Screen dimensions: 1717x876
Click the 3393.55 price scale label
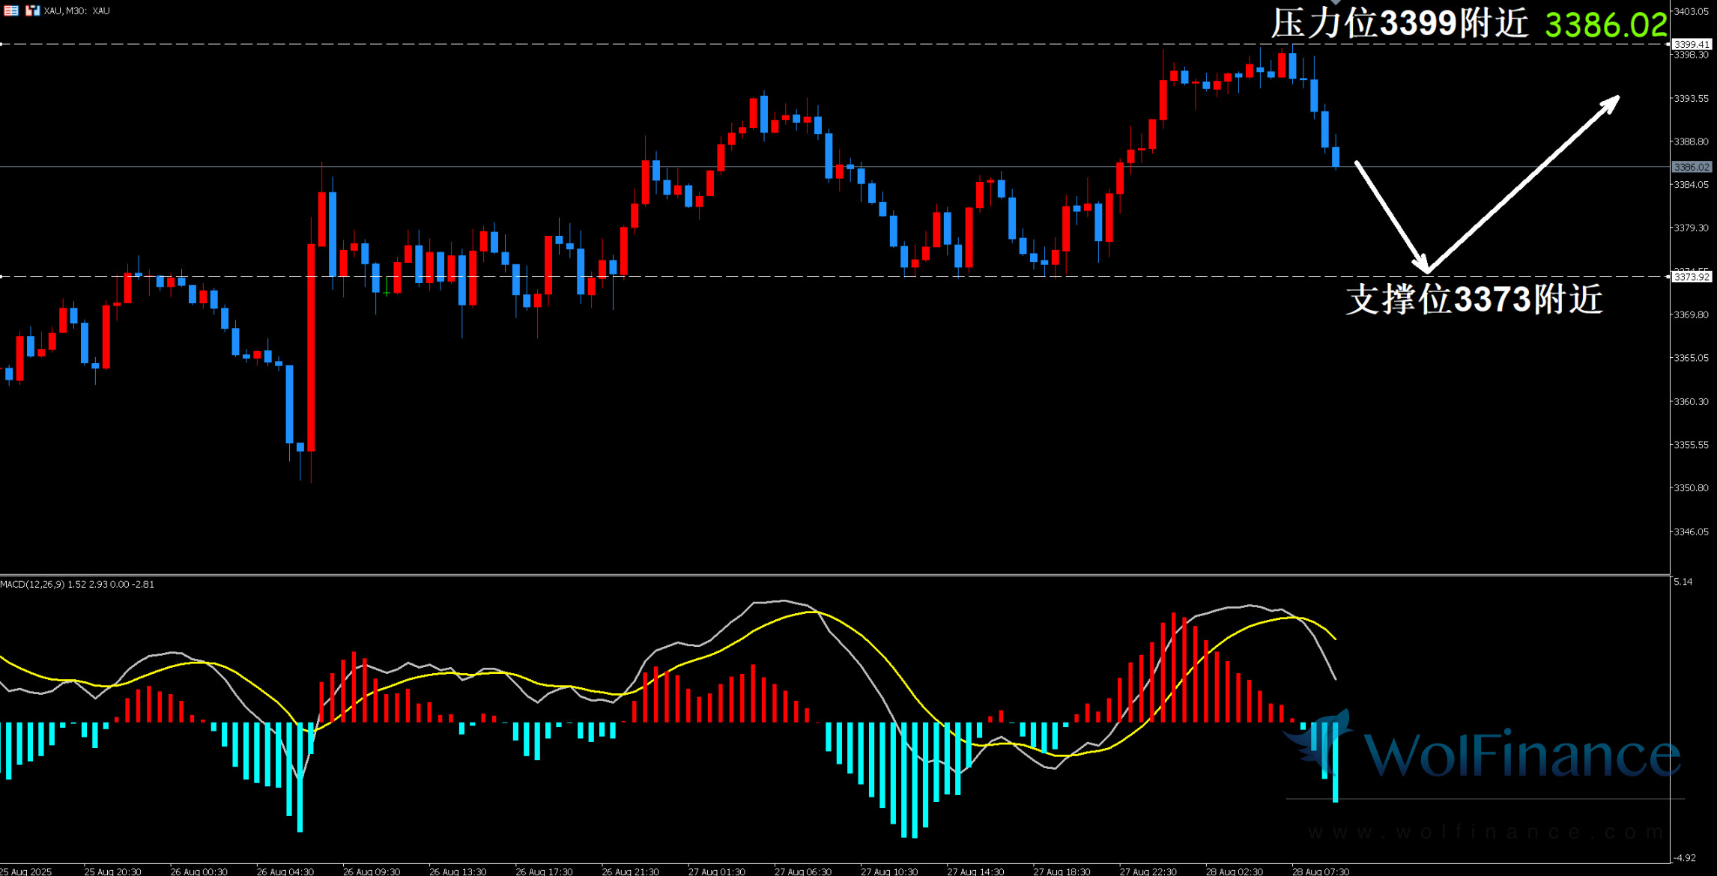coord(1692,98)
